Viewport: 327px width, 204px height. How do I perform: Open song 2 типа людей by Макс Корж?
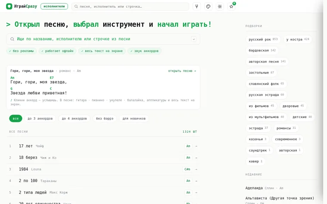click(103, 192)
